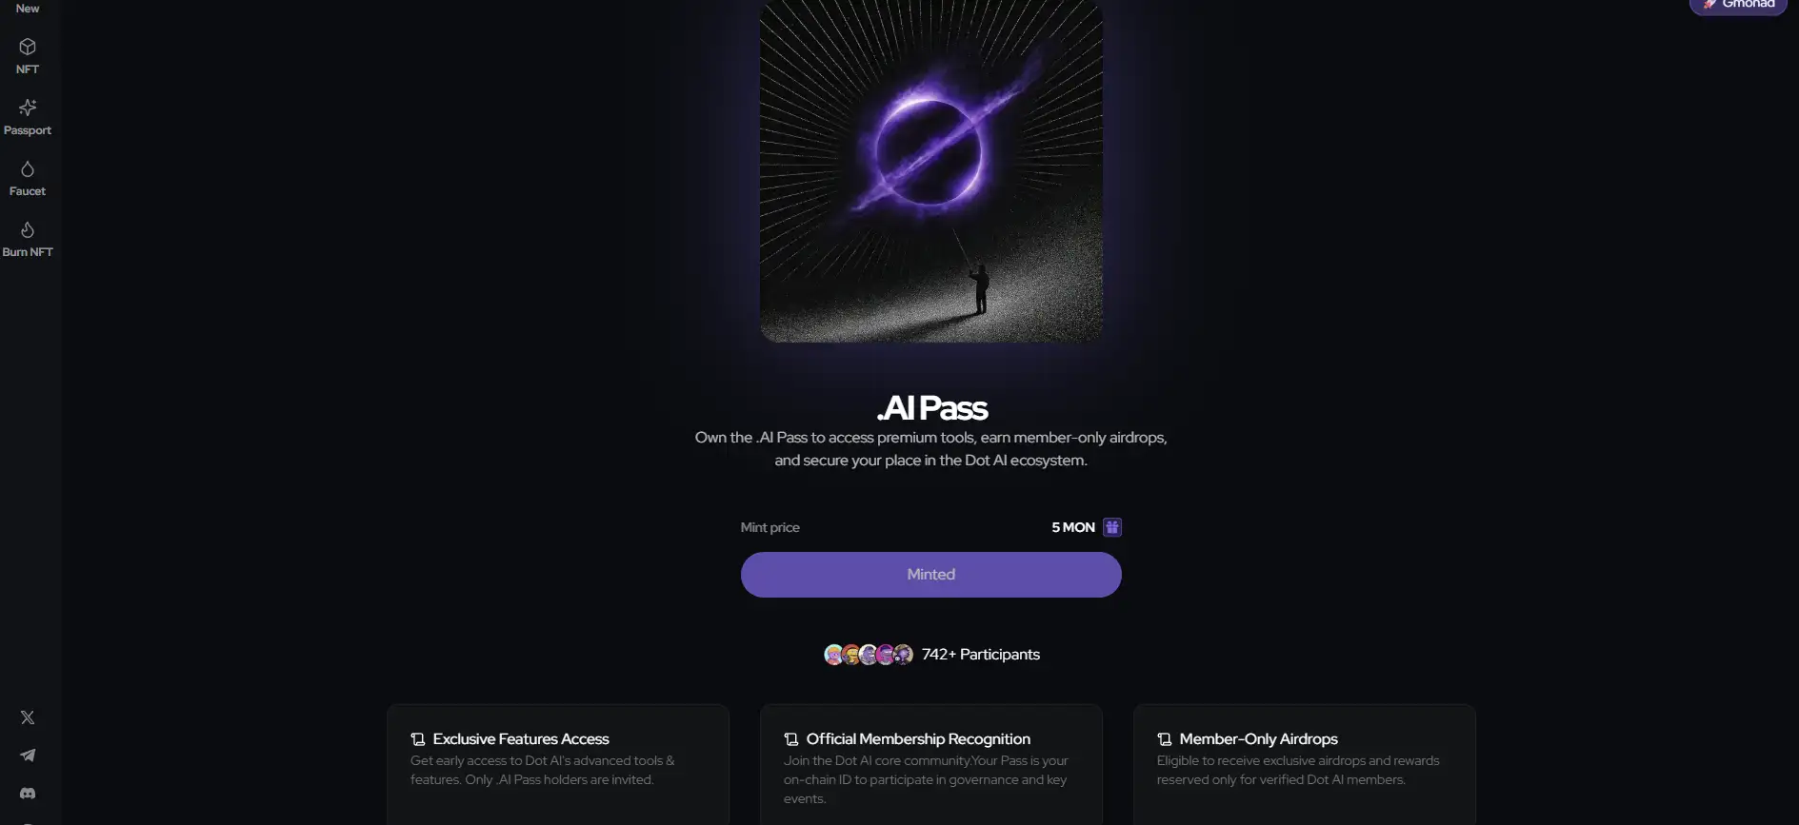
Task: Click the purple gift icon beside 5 MON
Action: coord(1111,527)
